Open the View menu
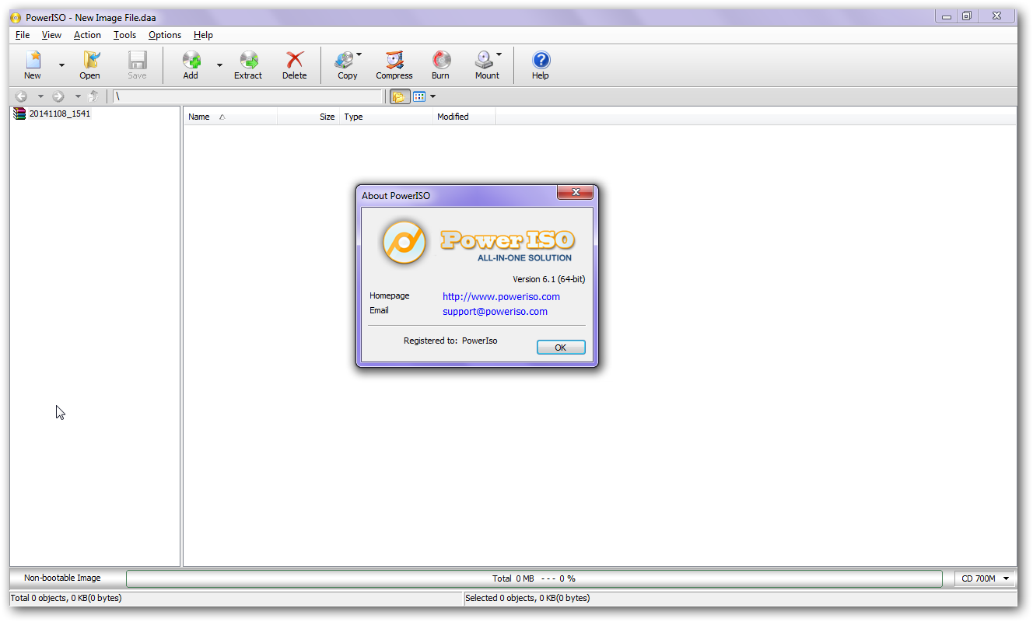The image size is (1033, 622). pos(51,35)
